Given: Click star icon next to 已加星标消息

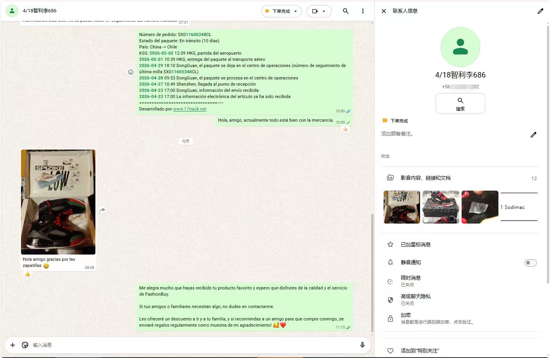Looking at the screenshot, I should (x=390, y=244).
